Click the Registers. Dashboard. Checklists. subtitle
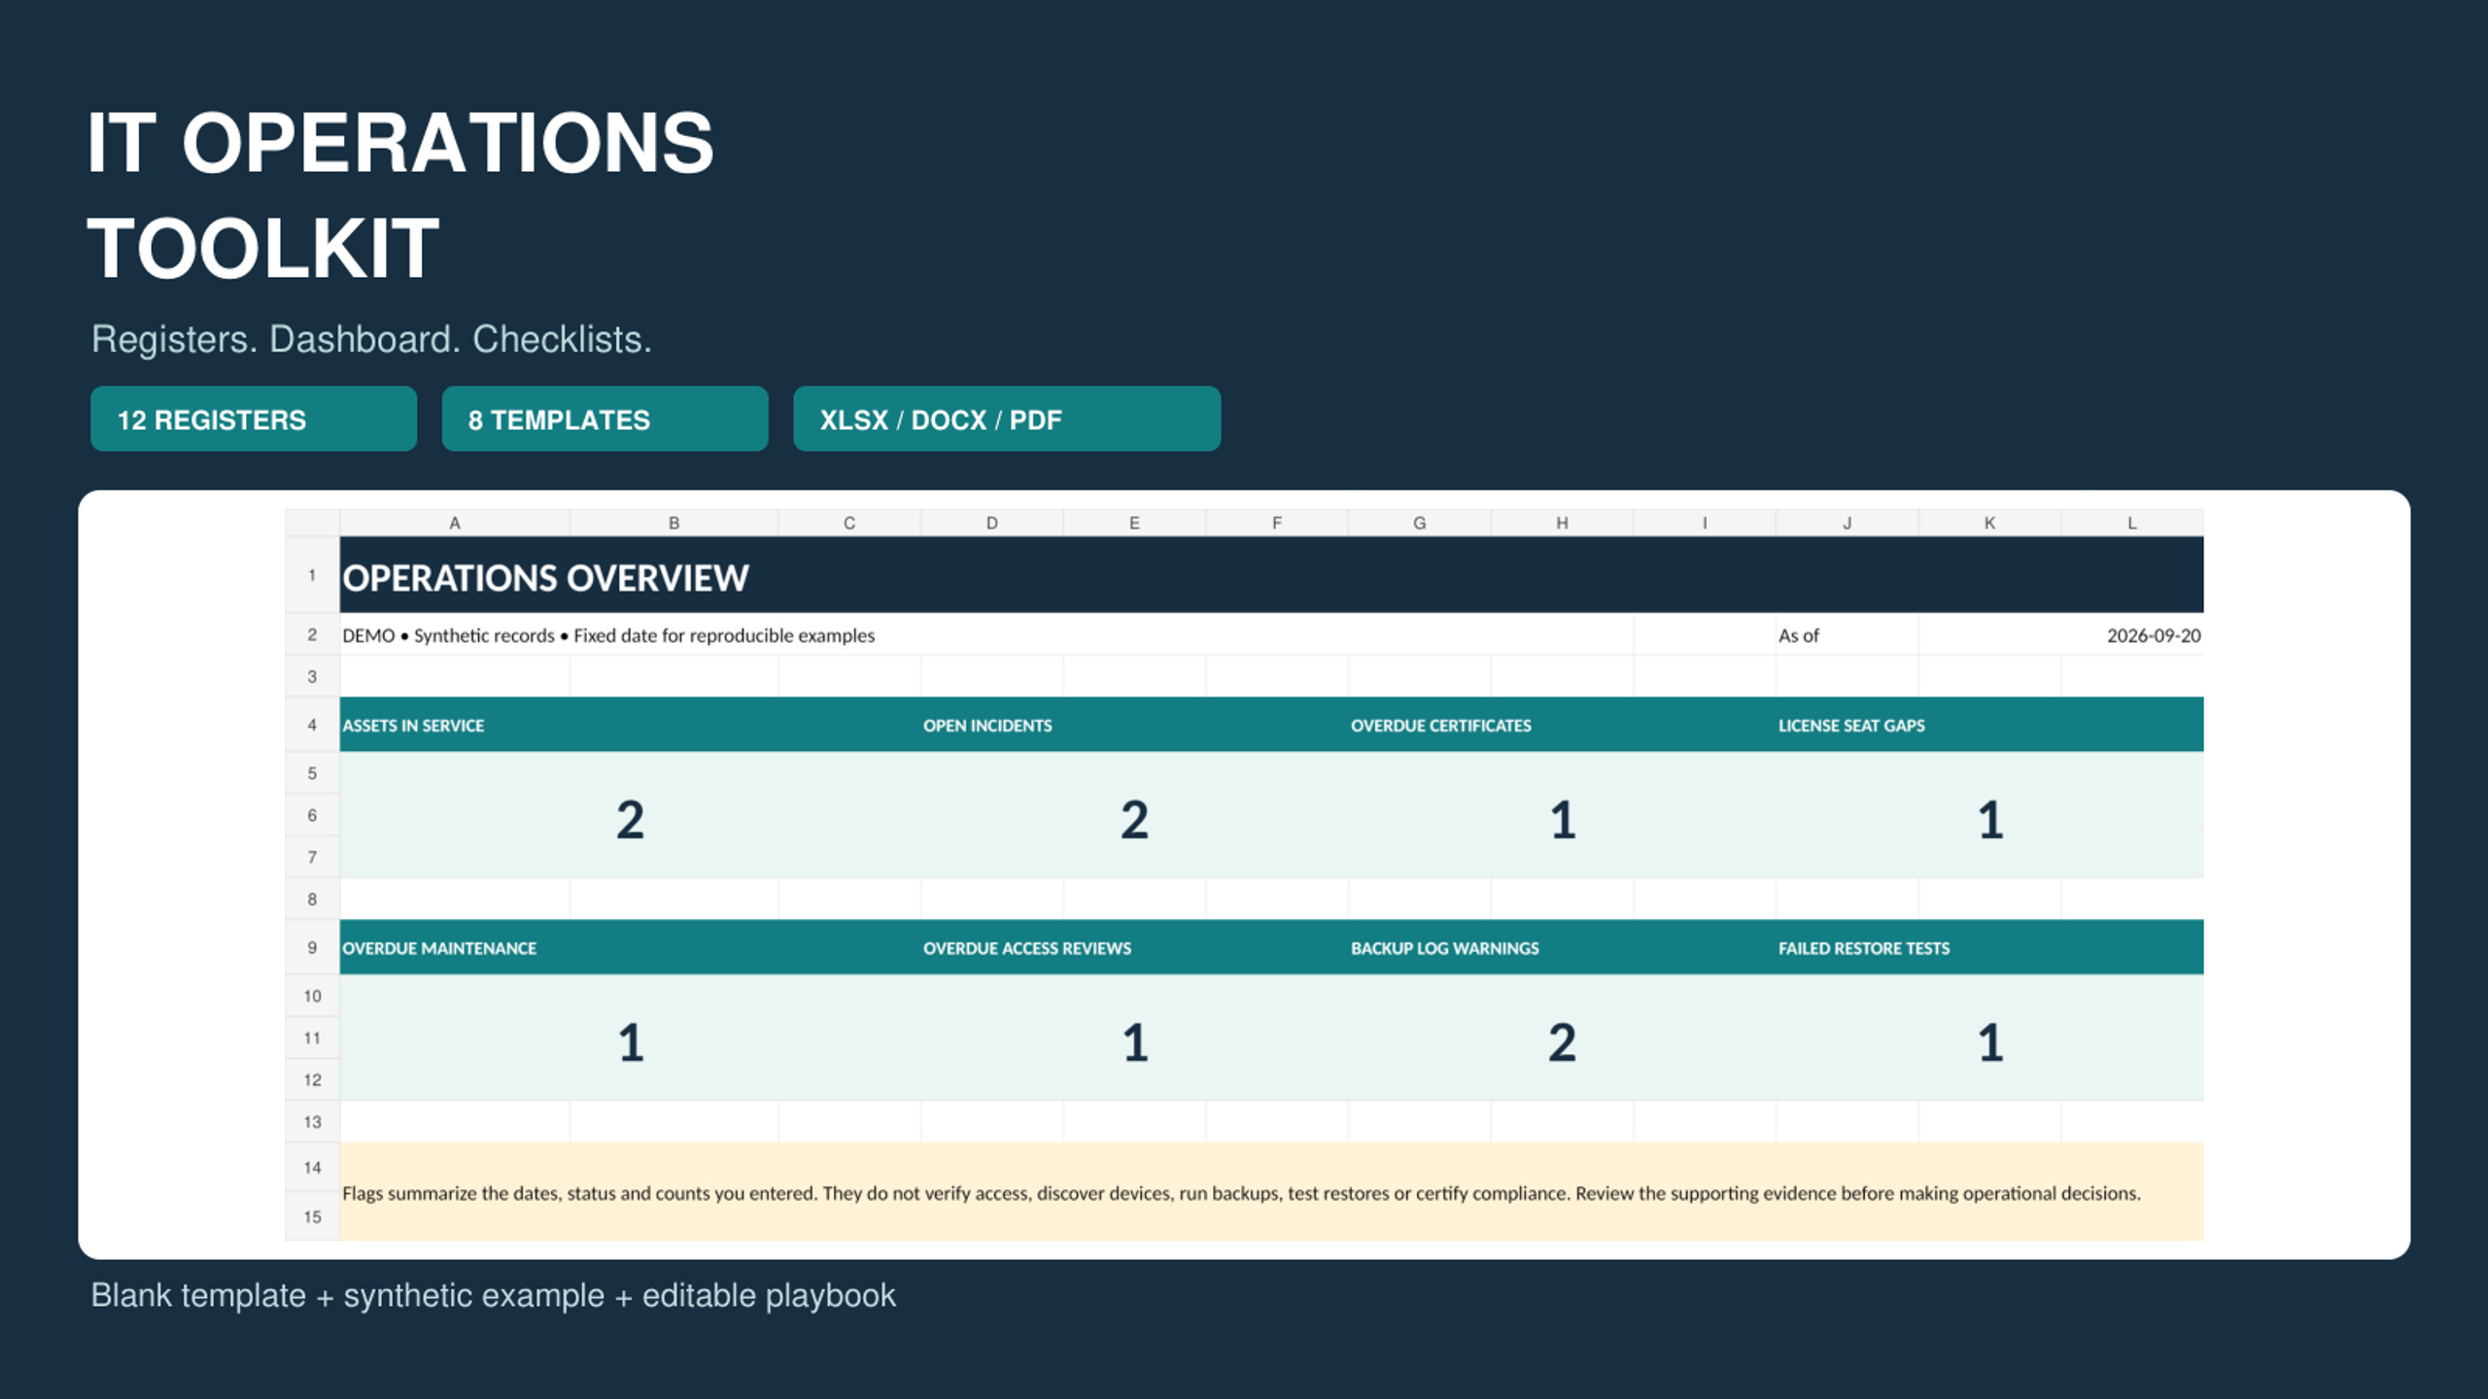Image resolution: width=2488 pixels, height=1399 pixels. pyautogui.click(x=371, y=339)
